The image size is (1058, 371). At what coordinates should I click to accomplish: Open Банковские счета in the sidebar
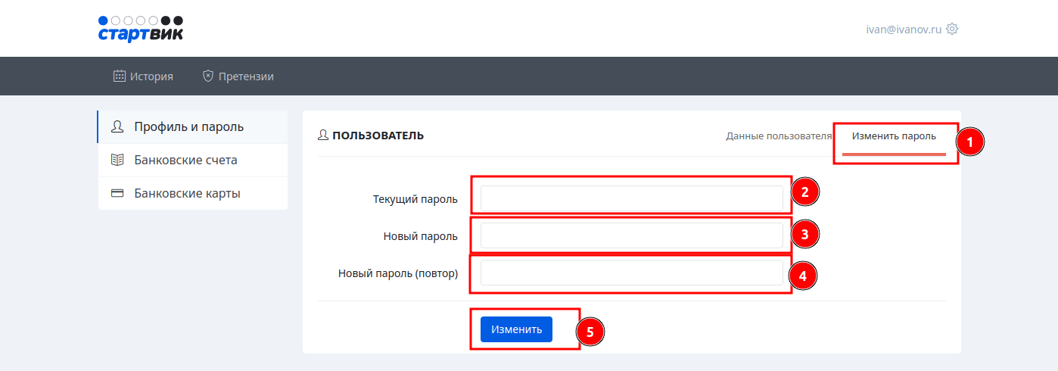tap(185, 160)
